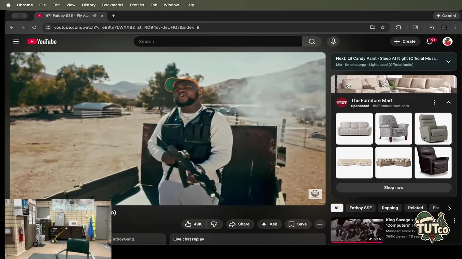Image resolution: width=462 pixels, height=259 pixels.
Task: Open the Window menu
Action: [x=171, y=5]
